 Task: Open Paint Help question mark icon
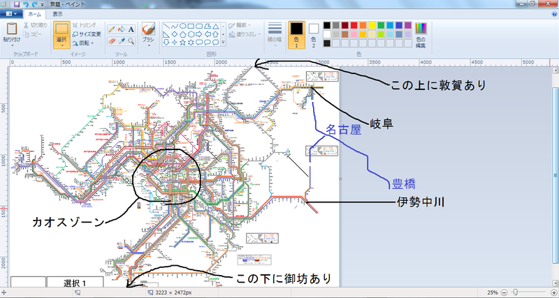click(555, 14)
